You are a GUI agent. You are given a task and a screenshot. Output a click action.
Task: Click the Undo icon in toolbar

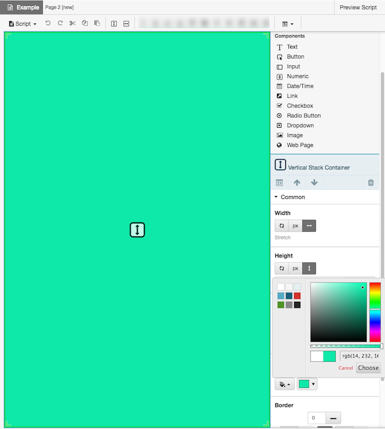(48, 23)
